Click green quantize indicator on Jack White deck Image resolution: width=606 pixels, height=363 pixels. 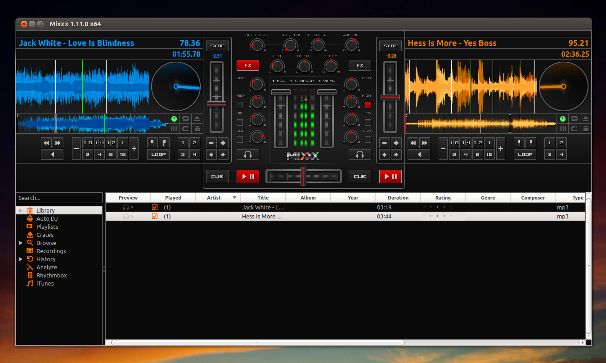point(174,119)
